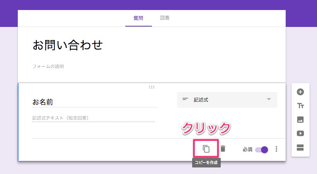Screen dimensions: 317x174
Task: Add a new question with the plus icon
Action: pos(300,92)
